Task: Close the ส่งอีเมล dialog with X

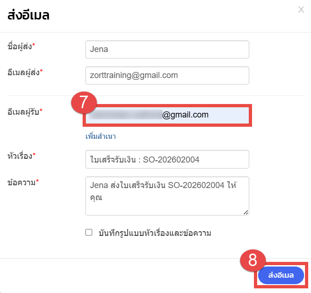Action: click(301, 10)
